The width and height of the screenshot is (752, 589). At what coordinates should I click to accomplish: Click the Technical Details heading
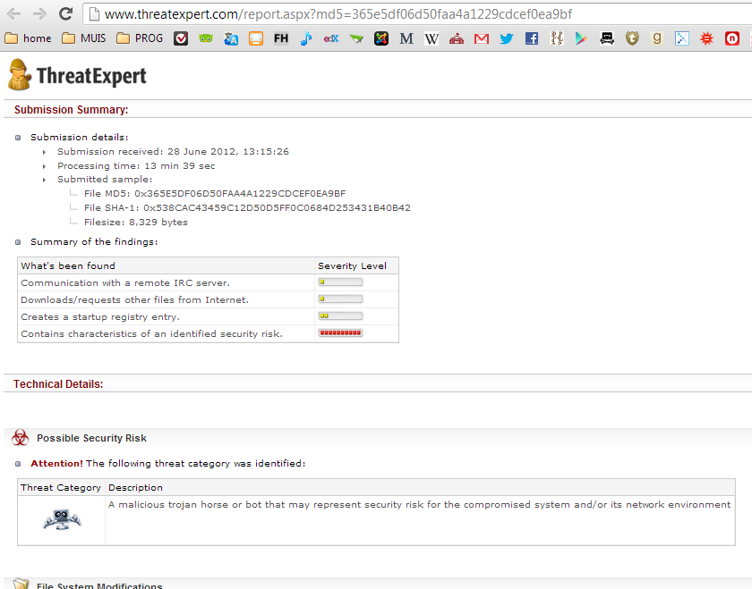click(x=58, y=384)
